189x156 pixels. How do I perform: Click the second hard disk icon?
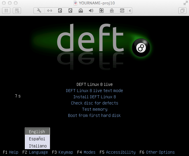coord(70,11)
